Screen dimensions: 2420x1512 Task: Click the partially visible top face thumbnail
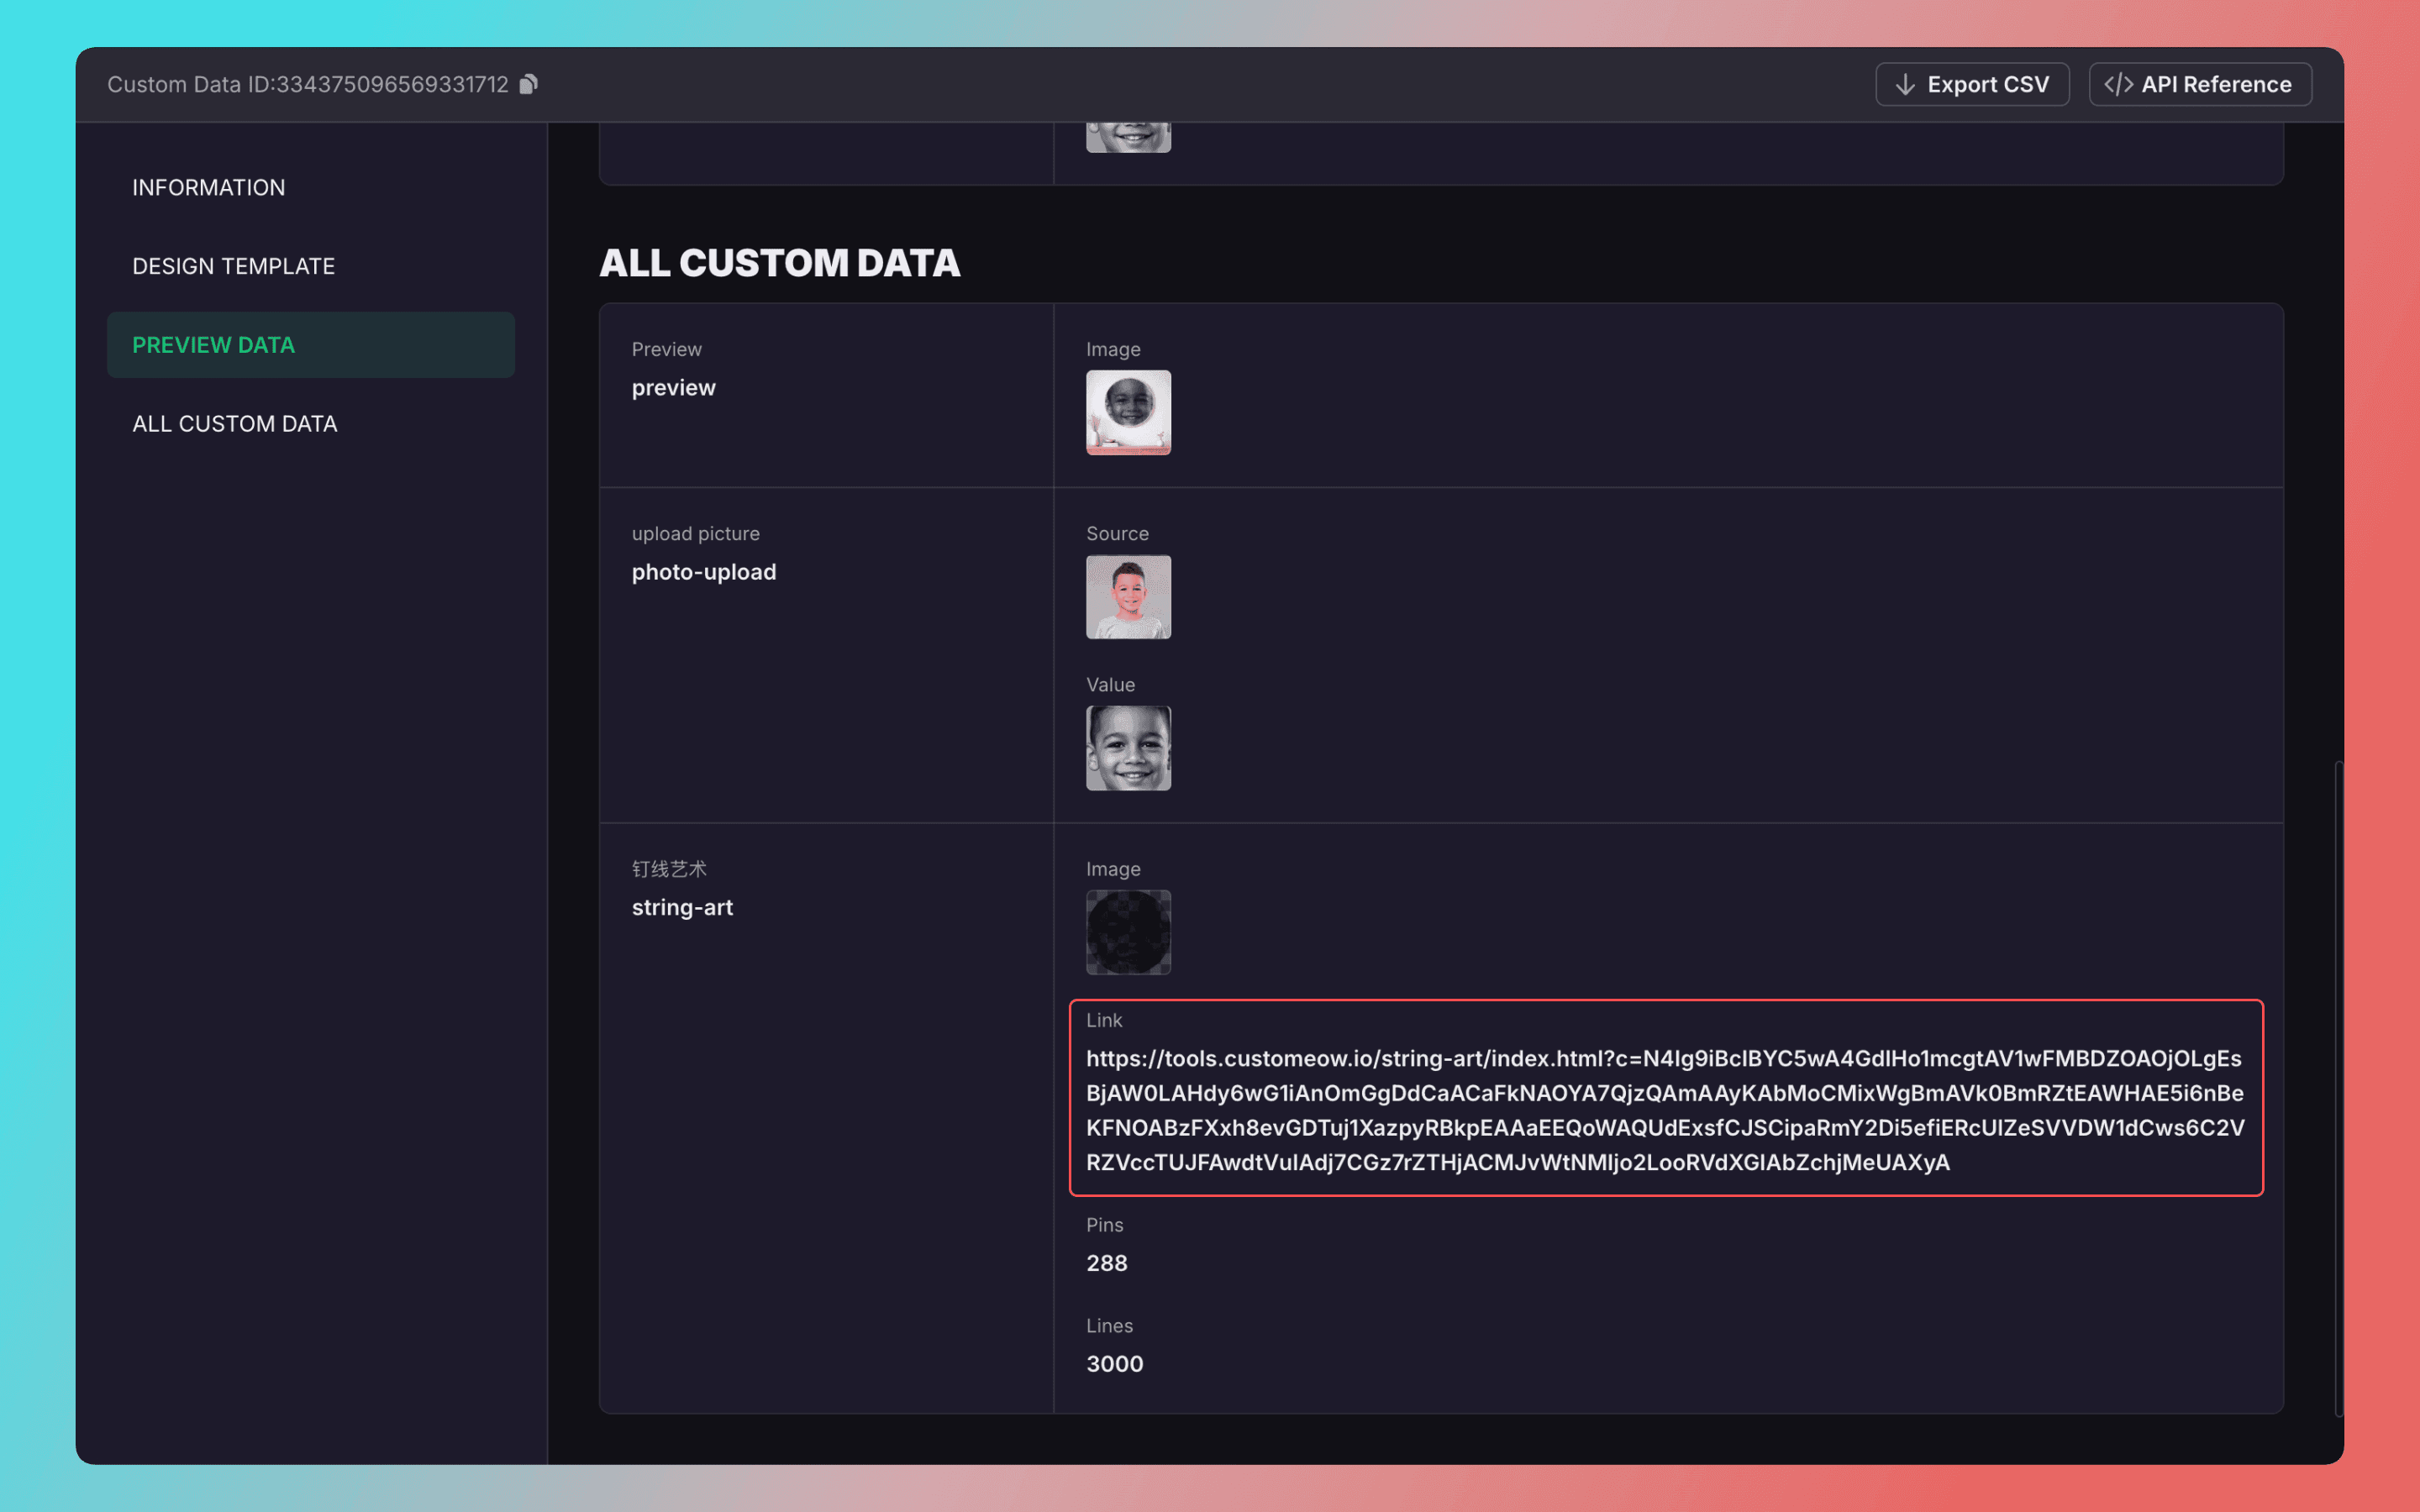click(x=1128, y=137)
